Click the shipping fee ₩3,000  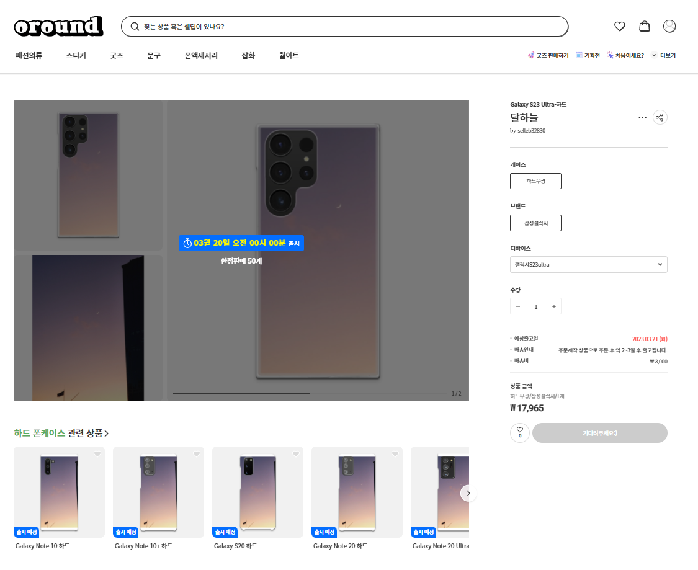point(658,362)
